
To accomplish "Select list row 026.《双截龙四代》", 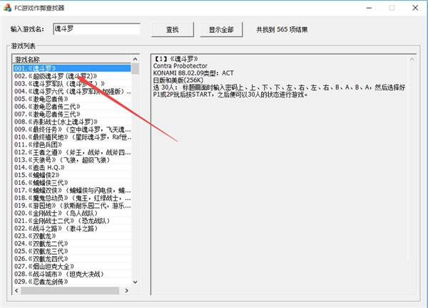I will [x=72, y=259].
